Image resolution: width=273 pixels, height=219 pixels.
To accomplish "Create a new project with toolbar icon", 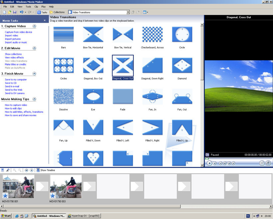I will click(x=5, y=12).
